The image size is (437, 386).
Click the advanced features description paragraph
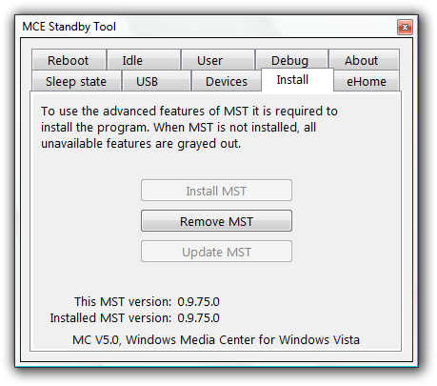pos(189,128)
